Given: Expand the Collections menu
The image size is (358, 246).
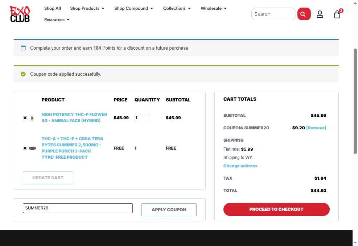Looking at the screenshot, I should point(177,8).
